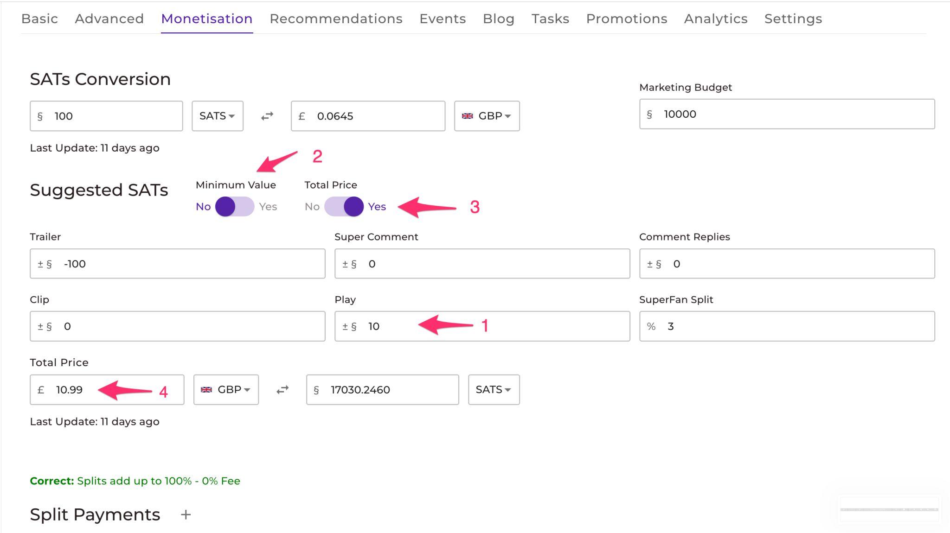Click swap arrows in SATs Conversion row
Image resolution: width=950 pixels, height=533 pixels.
pyautogui.click(x=267, y=116)
